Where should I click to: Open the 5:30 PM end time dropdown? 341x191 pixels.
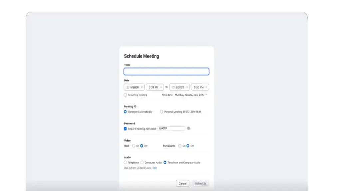click(x=200, y=87)
